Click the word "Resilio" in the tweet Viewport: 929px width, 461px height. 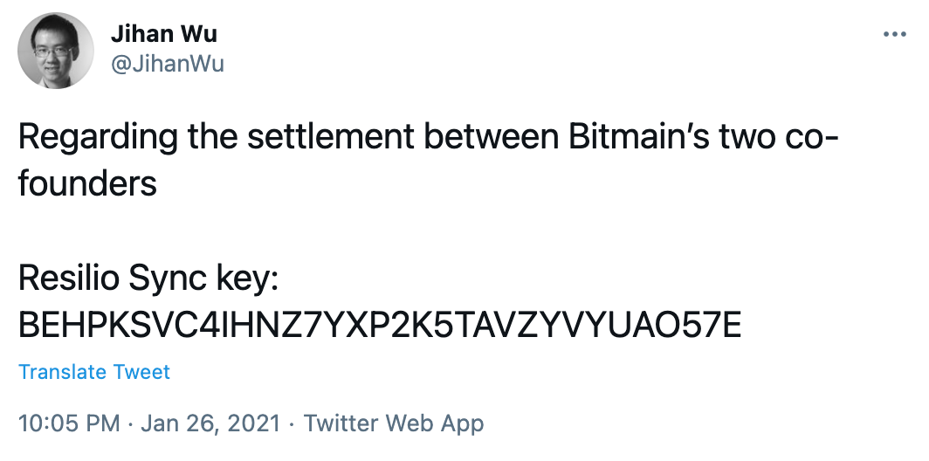pos(69,278)
